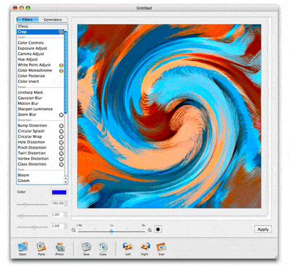Switch to the Filters tab
Image resolution: width=289 pixels, height=267 pixels.
point(28,19)
